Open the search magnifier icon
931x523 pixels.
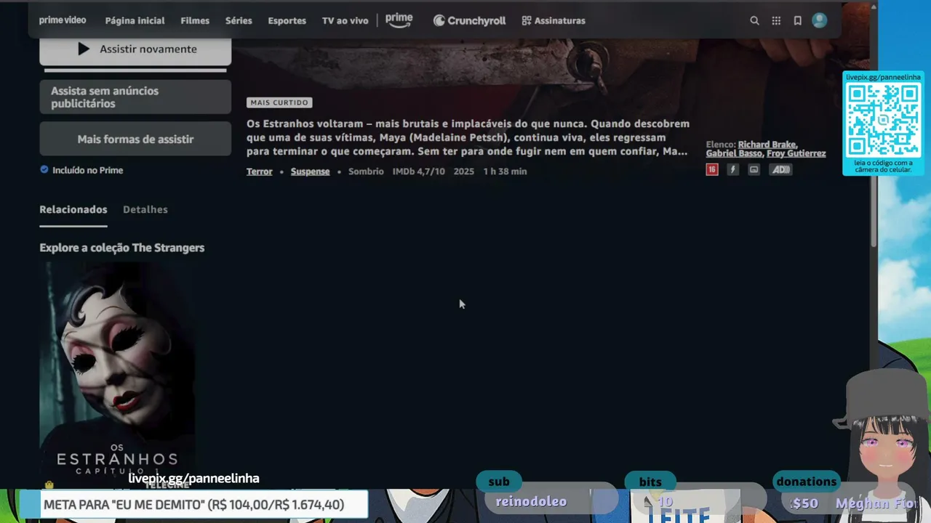(x=754, y=21)
